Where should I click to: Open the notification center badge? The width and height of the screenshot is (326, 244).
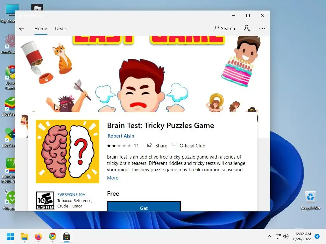317,236
